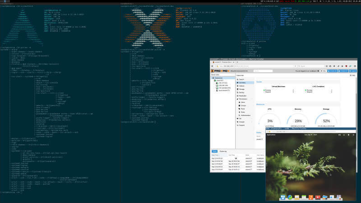This screenshot has height=203, width=361.
Task: Open a new tab with Firefox plus button
Action: (x=237, y=62)
